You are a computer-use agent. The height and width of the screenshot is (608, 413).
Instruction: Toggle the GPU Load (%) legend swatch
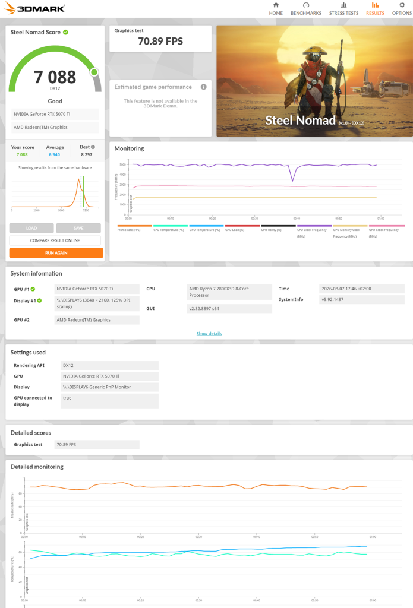pos(242,226)
